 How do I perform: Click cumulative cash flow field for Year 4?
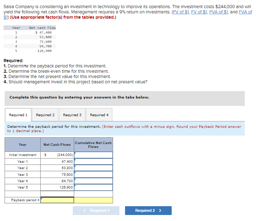click(93, 181)
